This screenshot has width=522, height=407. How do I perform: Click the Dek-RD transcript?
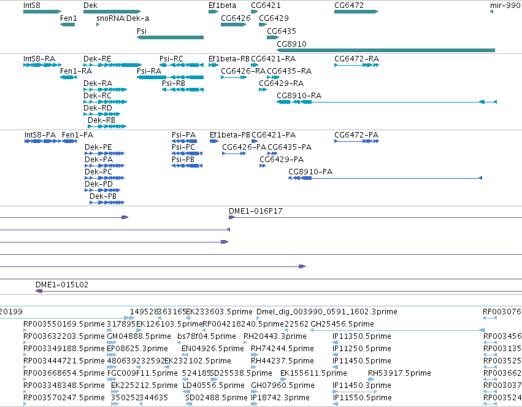click(102, 114)
